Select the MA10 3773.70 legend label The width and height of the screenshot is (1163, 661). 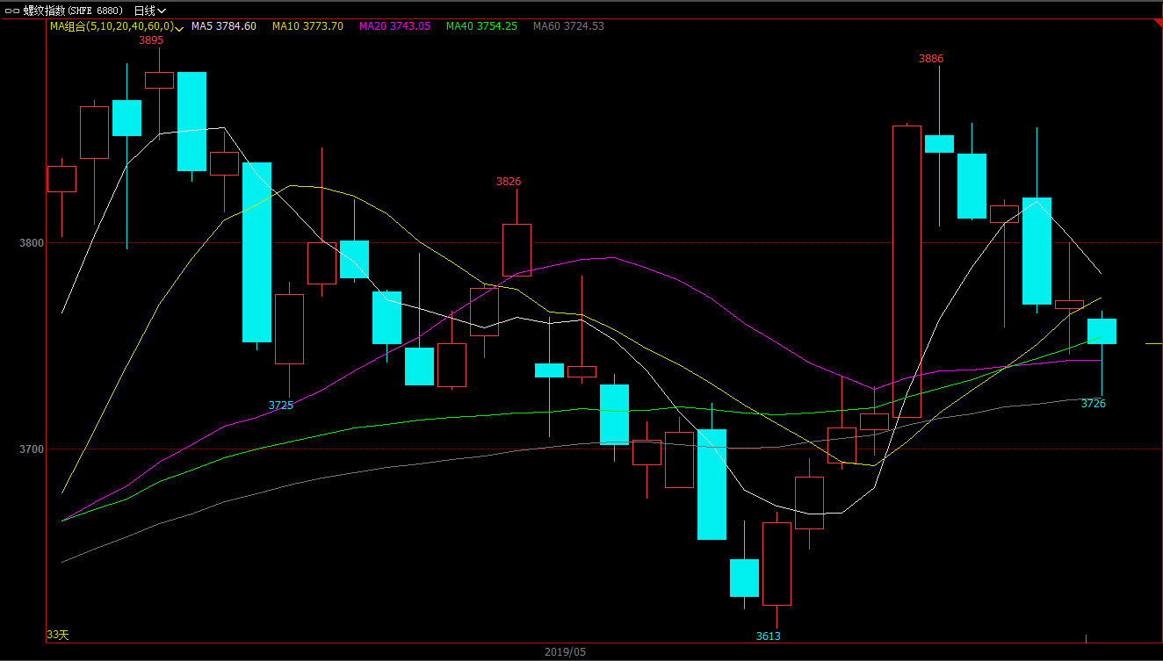pyautogui.click(x=307, y=26)
